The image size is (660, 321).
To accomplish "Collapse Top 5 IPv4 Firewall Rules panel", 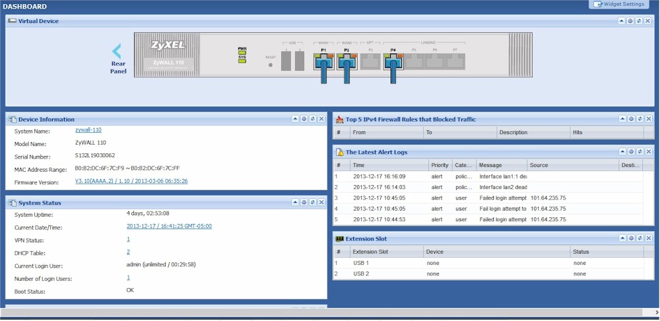I will click(622, 119).
